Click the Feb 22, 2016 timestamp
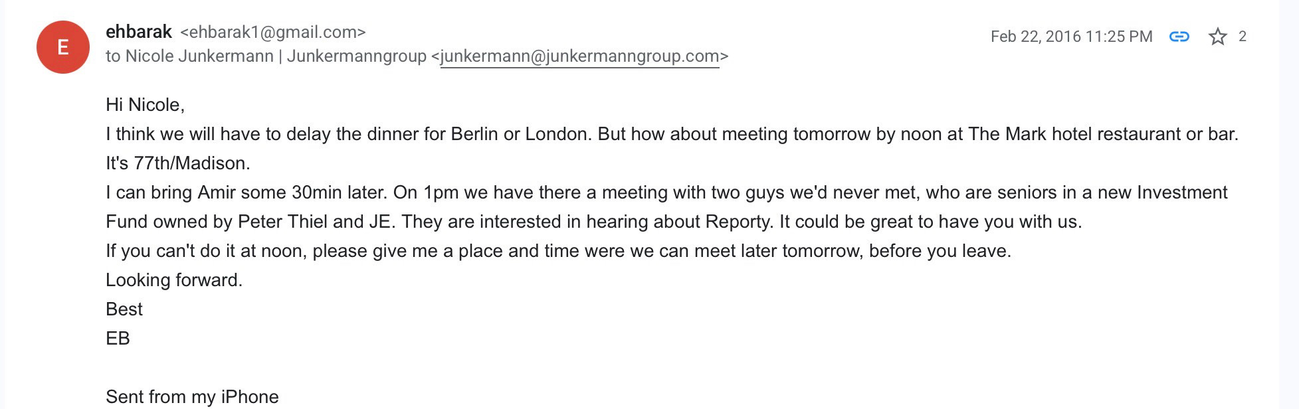The image size is (1299, 409). click(1071, 37)
